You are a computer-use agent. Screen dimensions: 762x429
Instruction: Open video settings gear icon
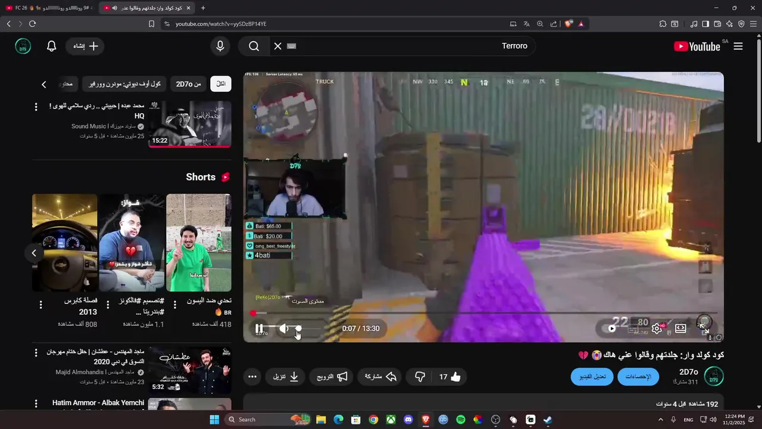[657, 328]
